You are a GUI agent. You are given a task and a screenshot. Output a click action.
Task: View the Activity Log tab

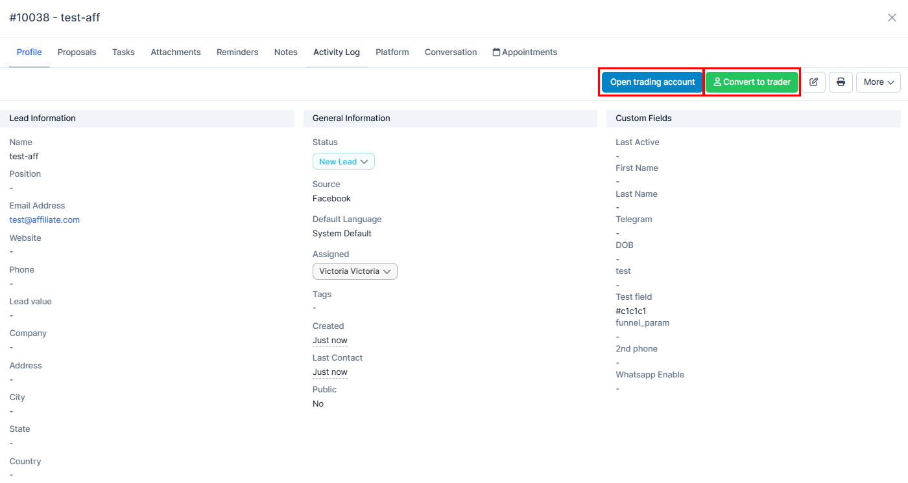click(x=336, y=52)
